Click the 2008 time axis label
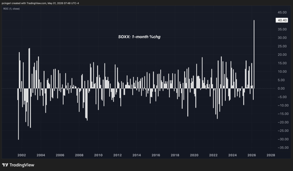The width and height of the screenshot is (293, 171). pyautogui.click(x=79, y=155)
